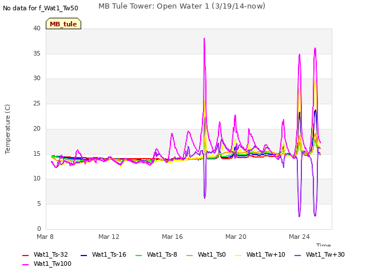Click the green Wat1_Ts-8 legend swatch

tap(138, 256)
